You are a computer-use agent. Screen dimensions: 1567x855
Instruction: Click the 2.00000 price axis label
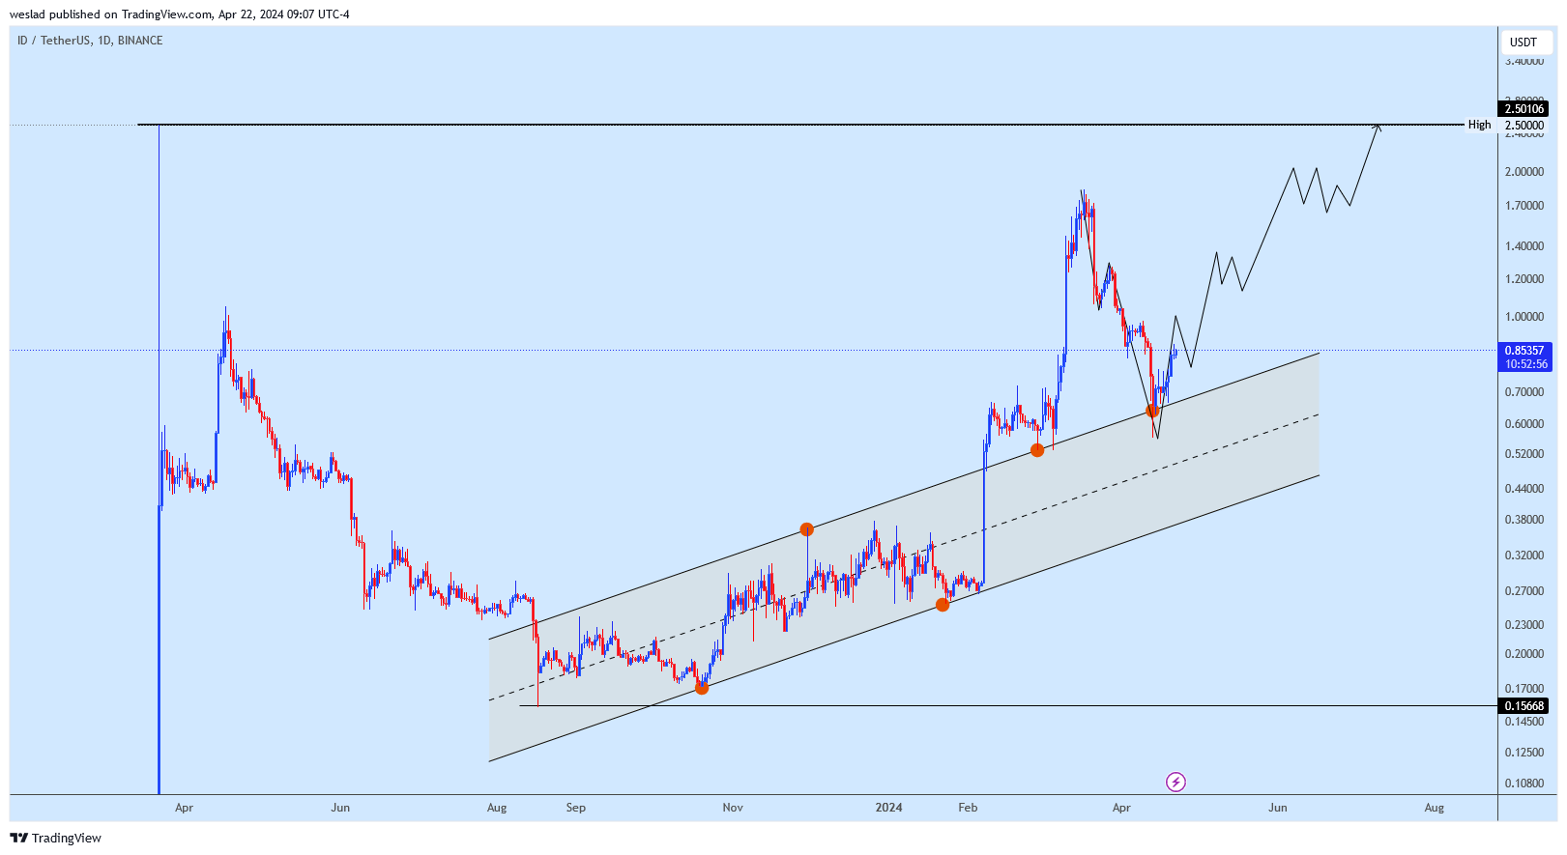click(x=1524, y=172)
